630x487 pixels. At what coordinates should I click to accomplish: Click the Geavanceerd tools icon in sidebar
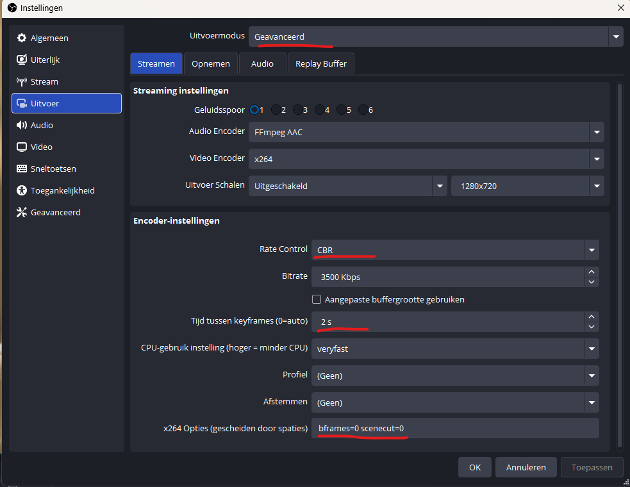(x=22, y=213)
